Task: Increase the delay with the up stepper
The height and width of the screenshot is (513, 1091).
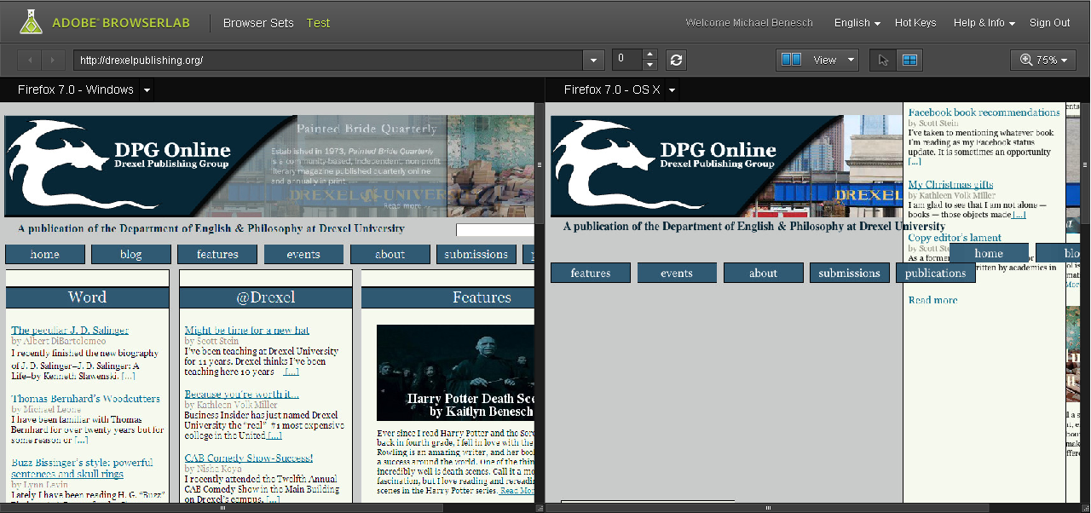Action: 649,55
